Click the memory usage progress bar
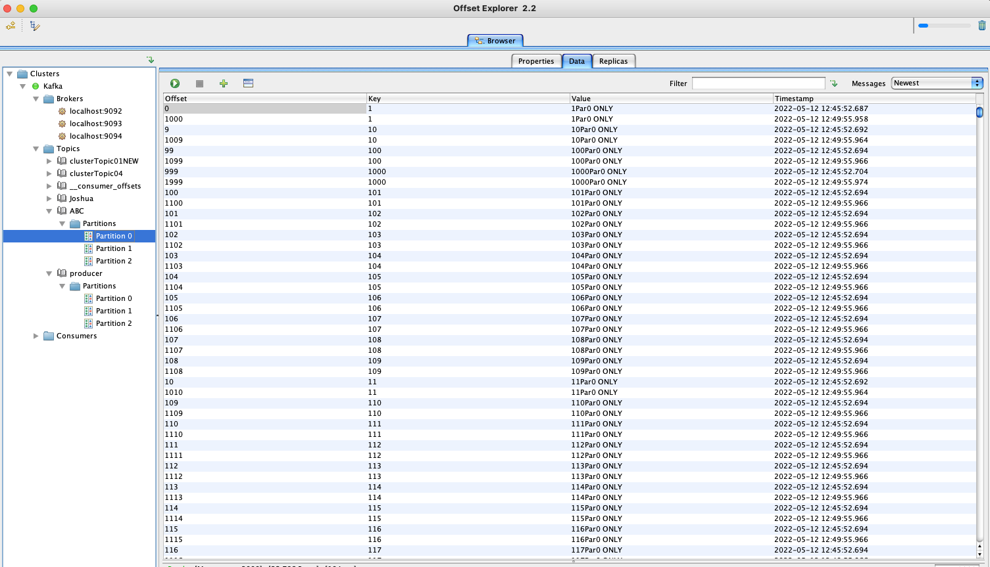The height and width of the screenshot is (567, 990). (x=944, y=26)
